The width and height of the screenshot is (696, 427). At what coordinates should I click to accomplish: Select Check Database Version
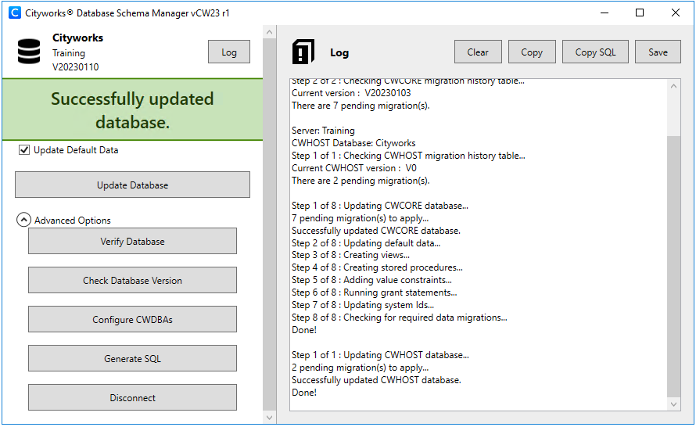[x=132, y=281]
